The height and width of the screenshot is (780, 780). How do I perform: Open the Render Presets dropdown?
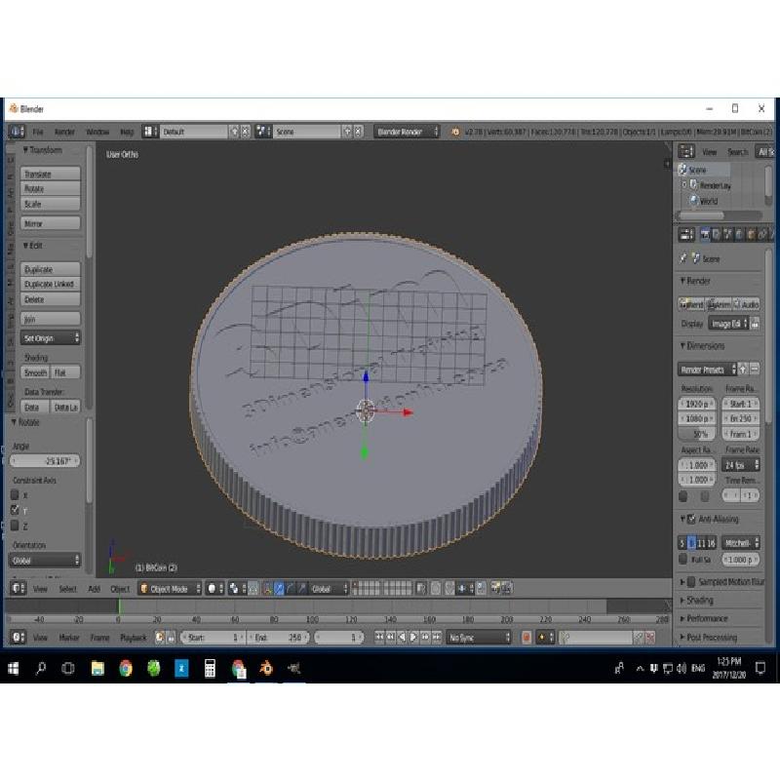pyautogui.click(x=707, y=370)
